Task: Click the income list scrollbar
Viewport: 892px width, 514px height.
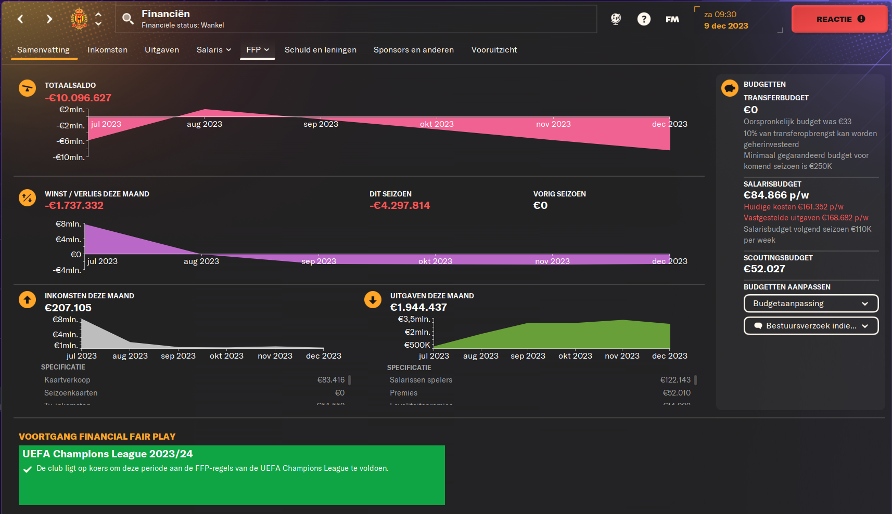Action: click(x=350, y=380)
